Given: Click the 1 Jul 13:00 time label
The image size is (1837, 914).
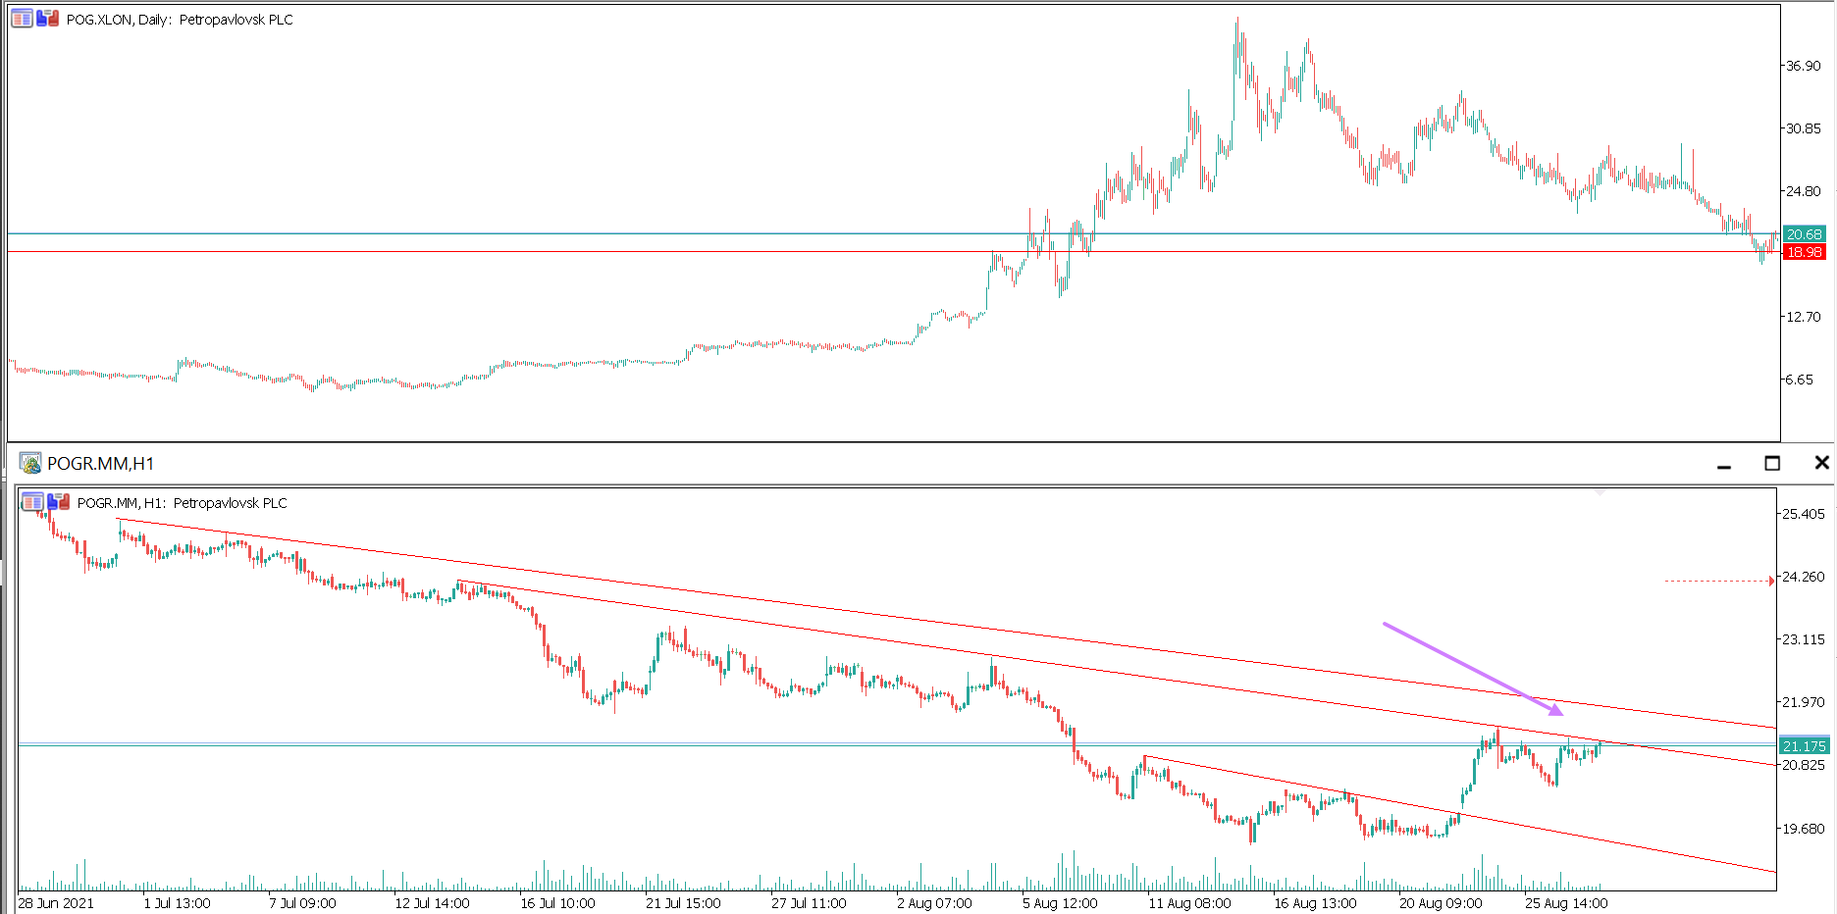Looking at the screenshot, I should [177, 903].
